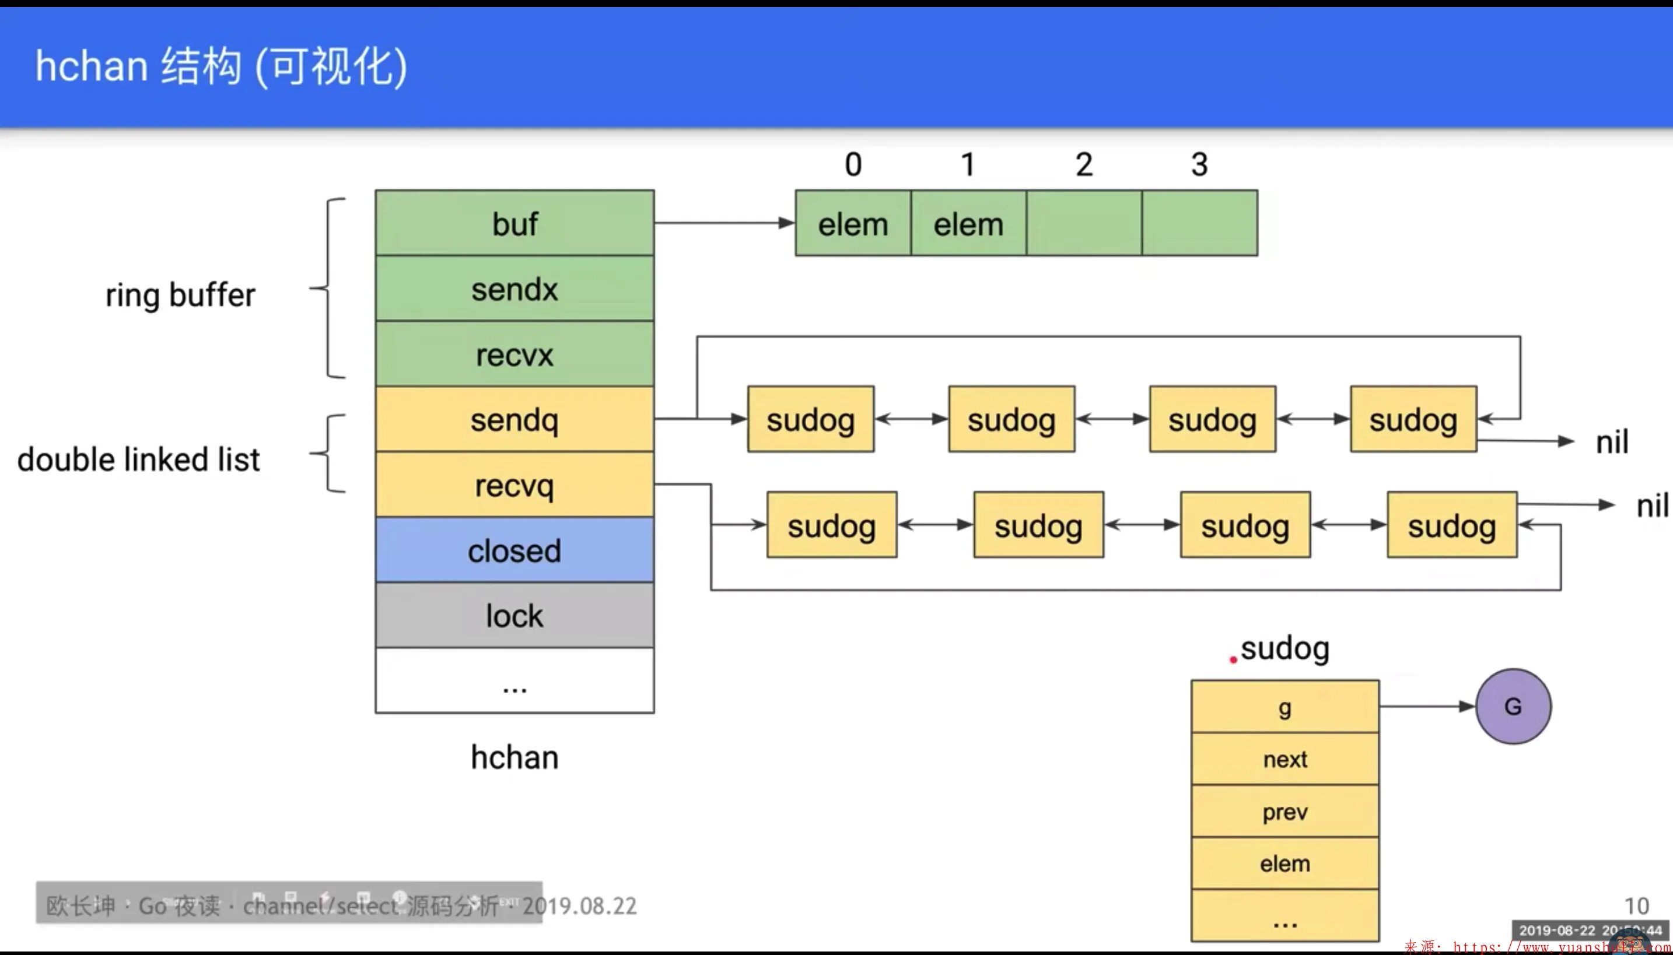The image size is (1673, 955).
Task: Click the gray lock field block
Action: click(x=514, y=616)
